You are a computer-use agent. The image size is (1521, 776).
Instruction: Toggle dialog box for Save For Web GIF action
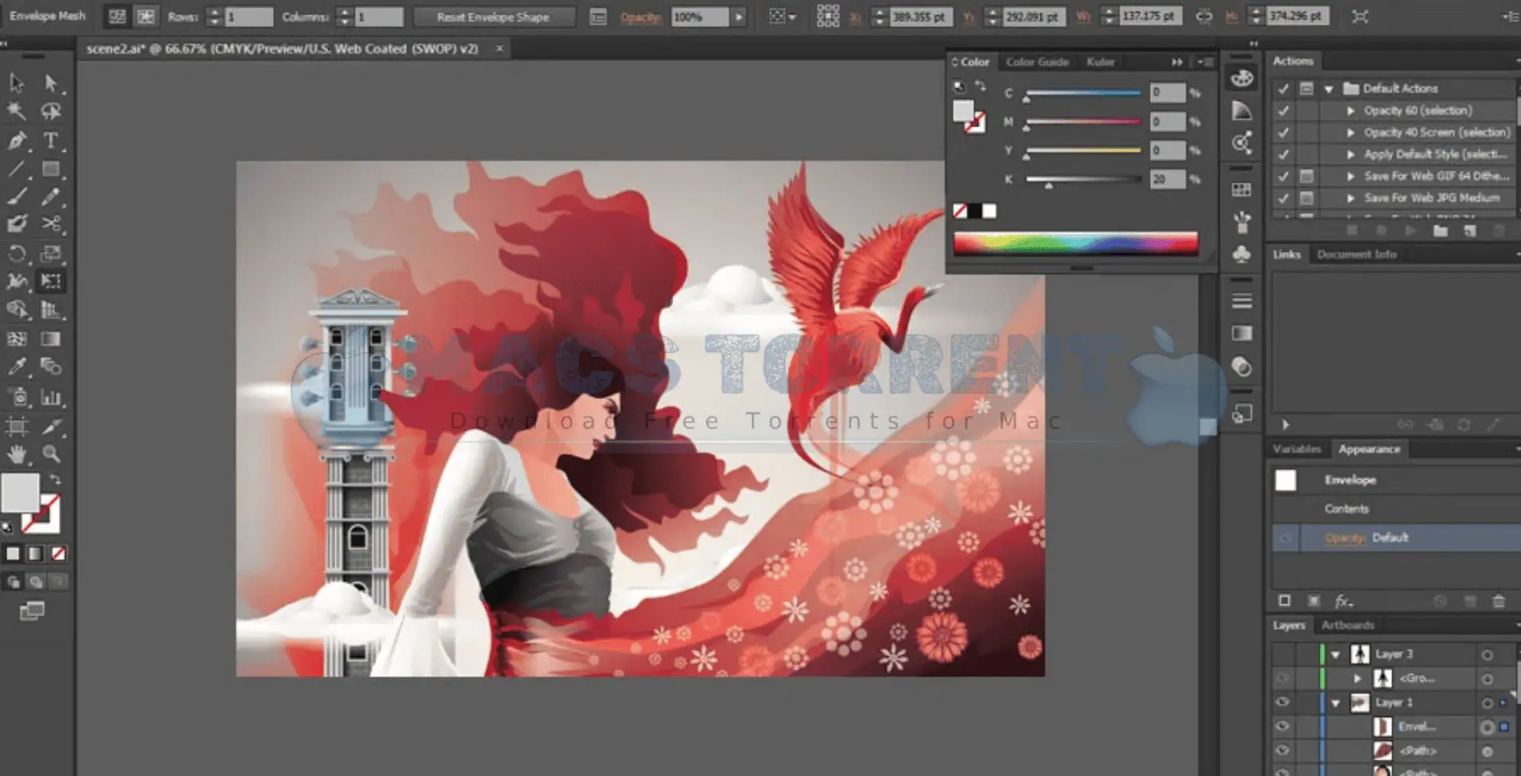[1307, 176]
